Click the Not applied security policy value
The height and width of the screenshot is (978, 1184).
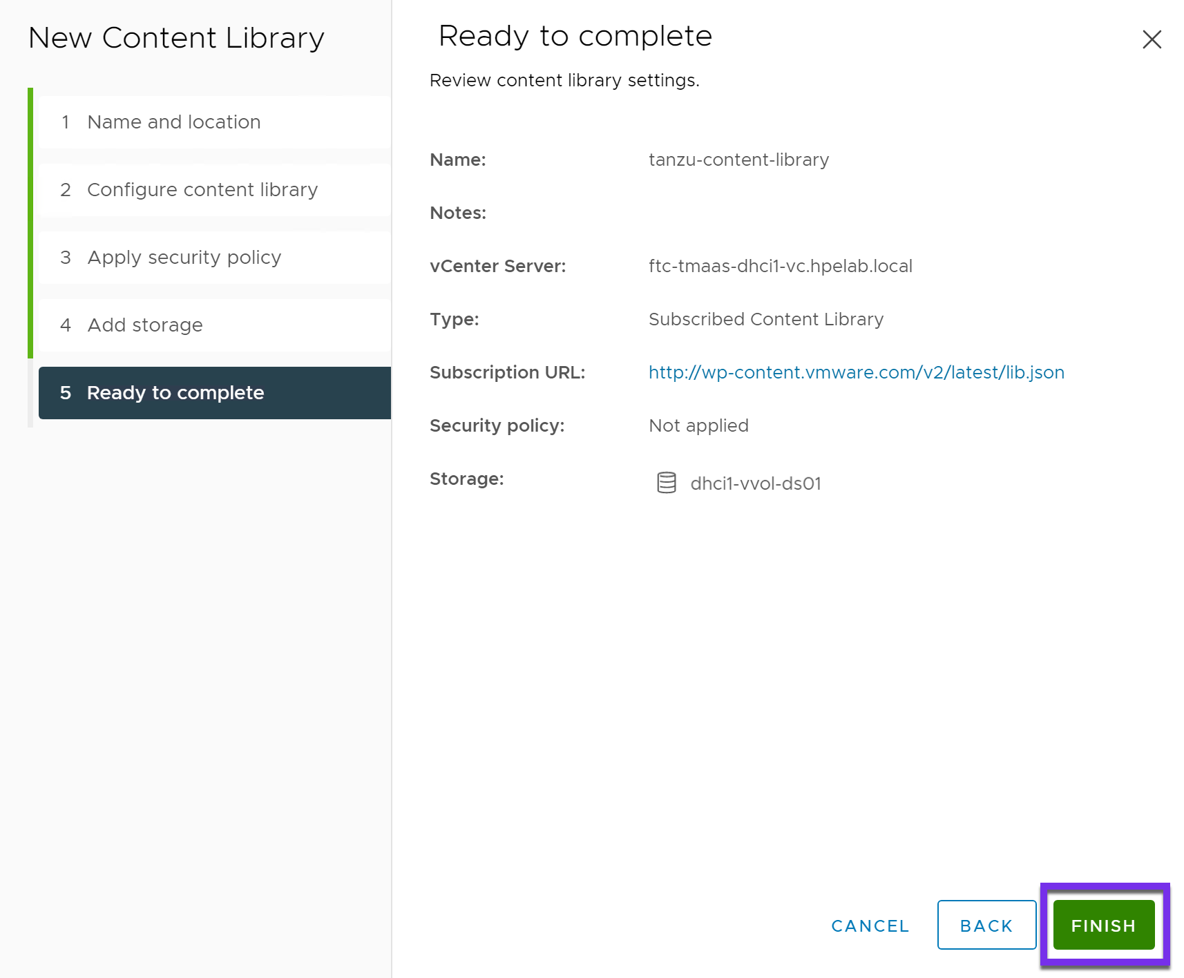[698, 425]
